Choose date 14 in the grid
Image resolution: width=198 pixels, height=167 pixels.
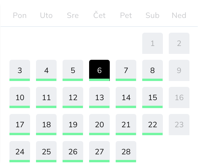[x=126, y=97]
